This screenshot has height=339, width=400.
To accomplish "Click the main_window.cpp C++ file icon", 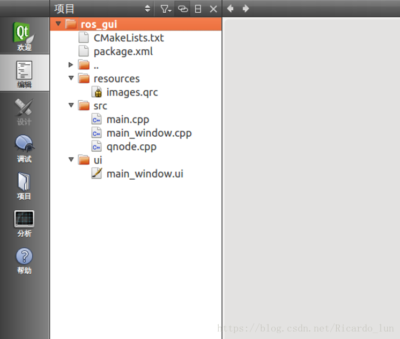I will 97,132.
